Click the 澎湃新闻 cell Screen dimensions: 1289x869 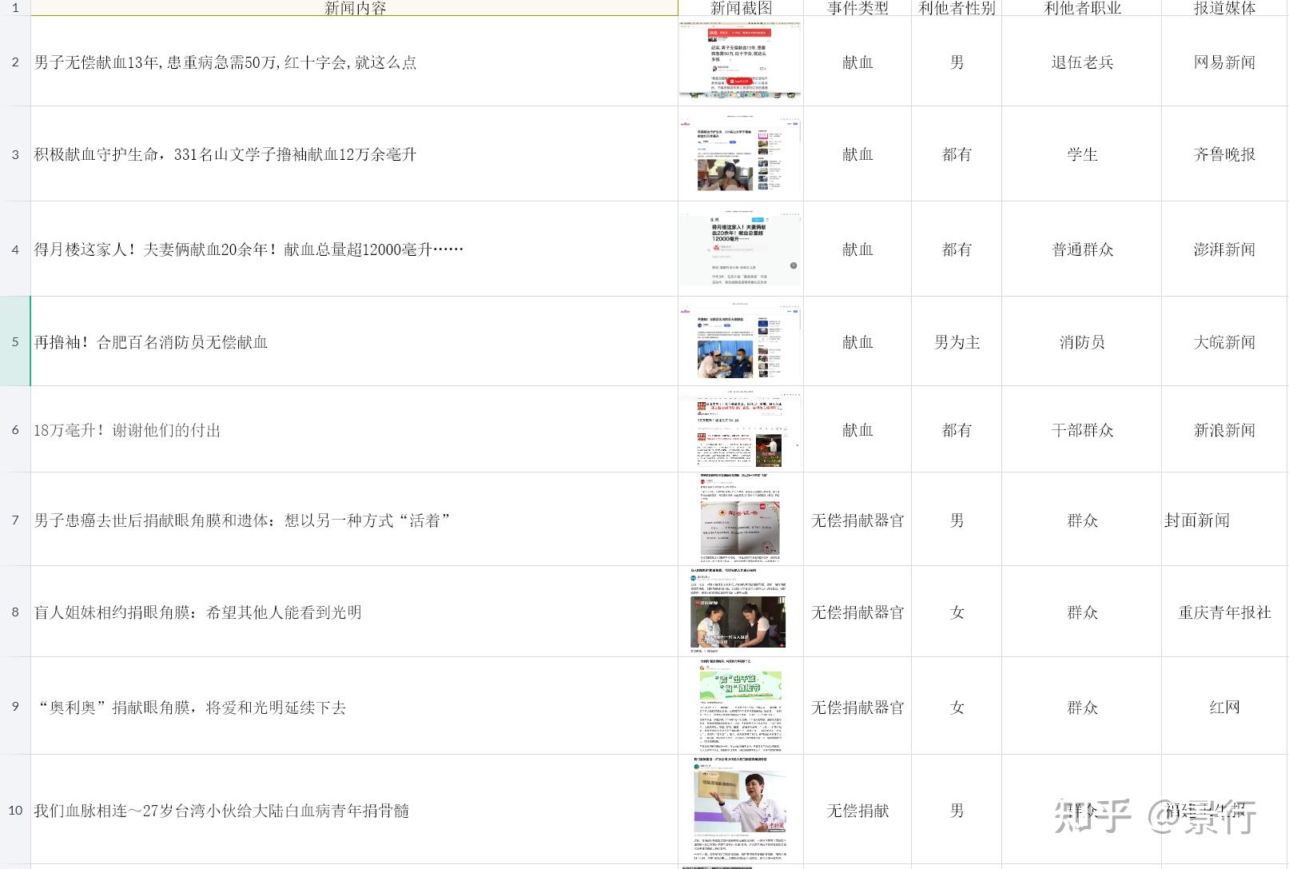pyautogui.click(x=1224, y=249)
